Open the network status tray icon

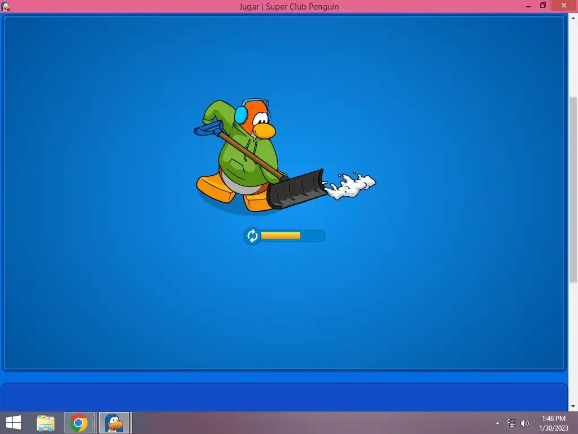click(511, 423)
